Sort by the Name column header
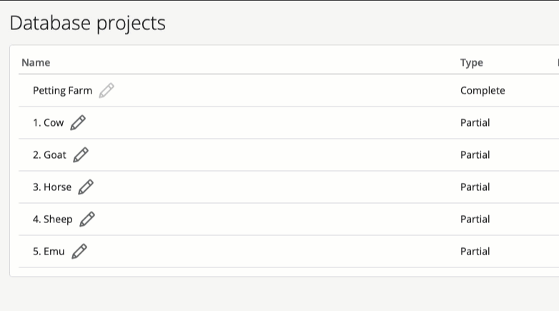Image resolution: width=559 pixels, height=311 pixels. pyautogui.click(x=36, y=62)
